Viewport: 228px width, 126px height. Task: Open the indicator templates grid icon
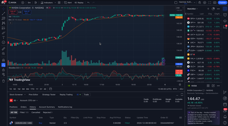59,3
